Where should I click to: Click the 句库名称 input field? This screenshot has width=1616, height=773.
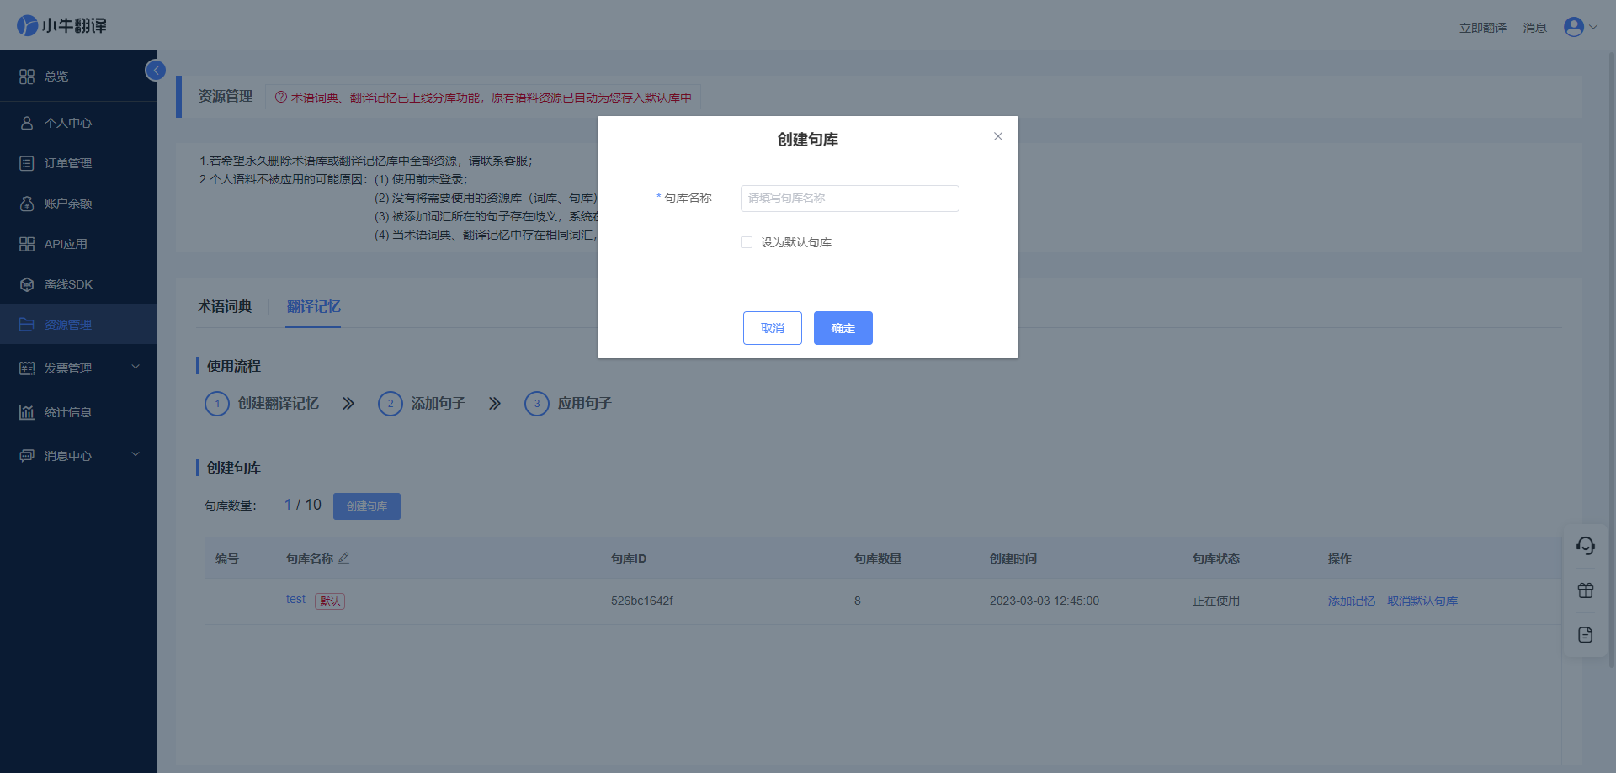pyautogui.click(x=850, y=199)
